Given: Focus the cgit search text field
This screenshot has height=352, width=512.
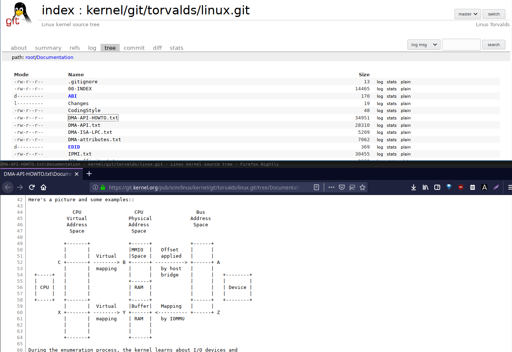Looking at the screenshot, I should coord(461,45).
